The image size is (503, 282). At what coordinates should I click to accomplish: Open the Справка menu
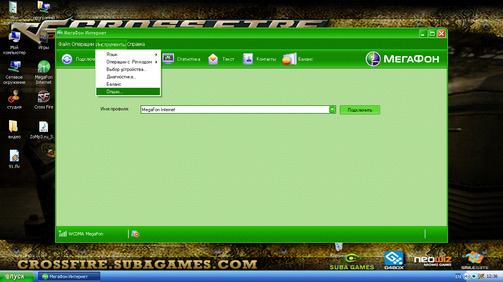136,44
